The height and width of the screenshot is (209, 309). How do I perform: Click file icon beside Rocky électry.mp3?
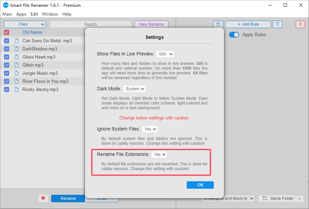[x=17, y=90]
